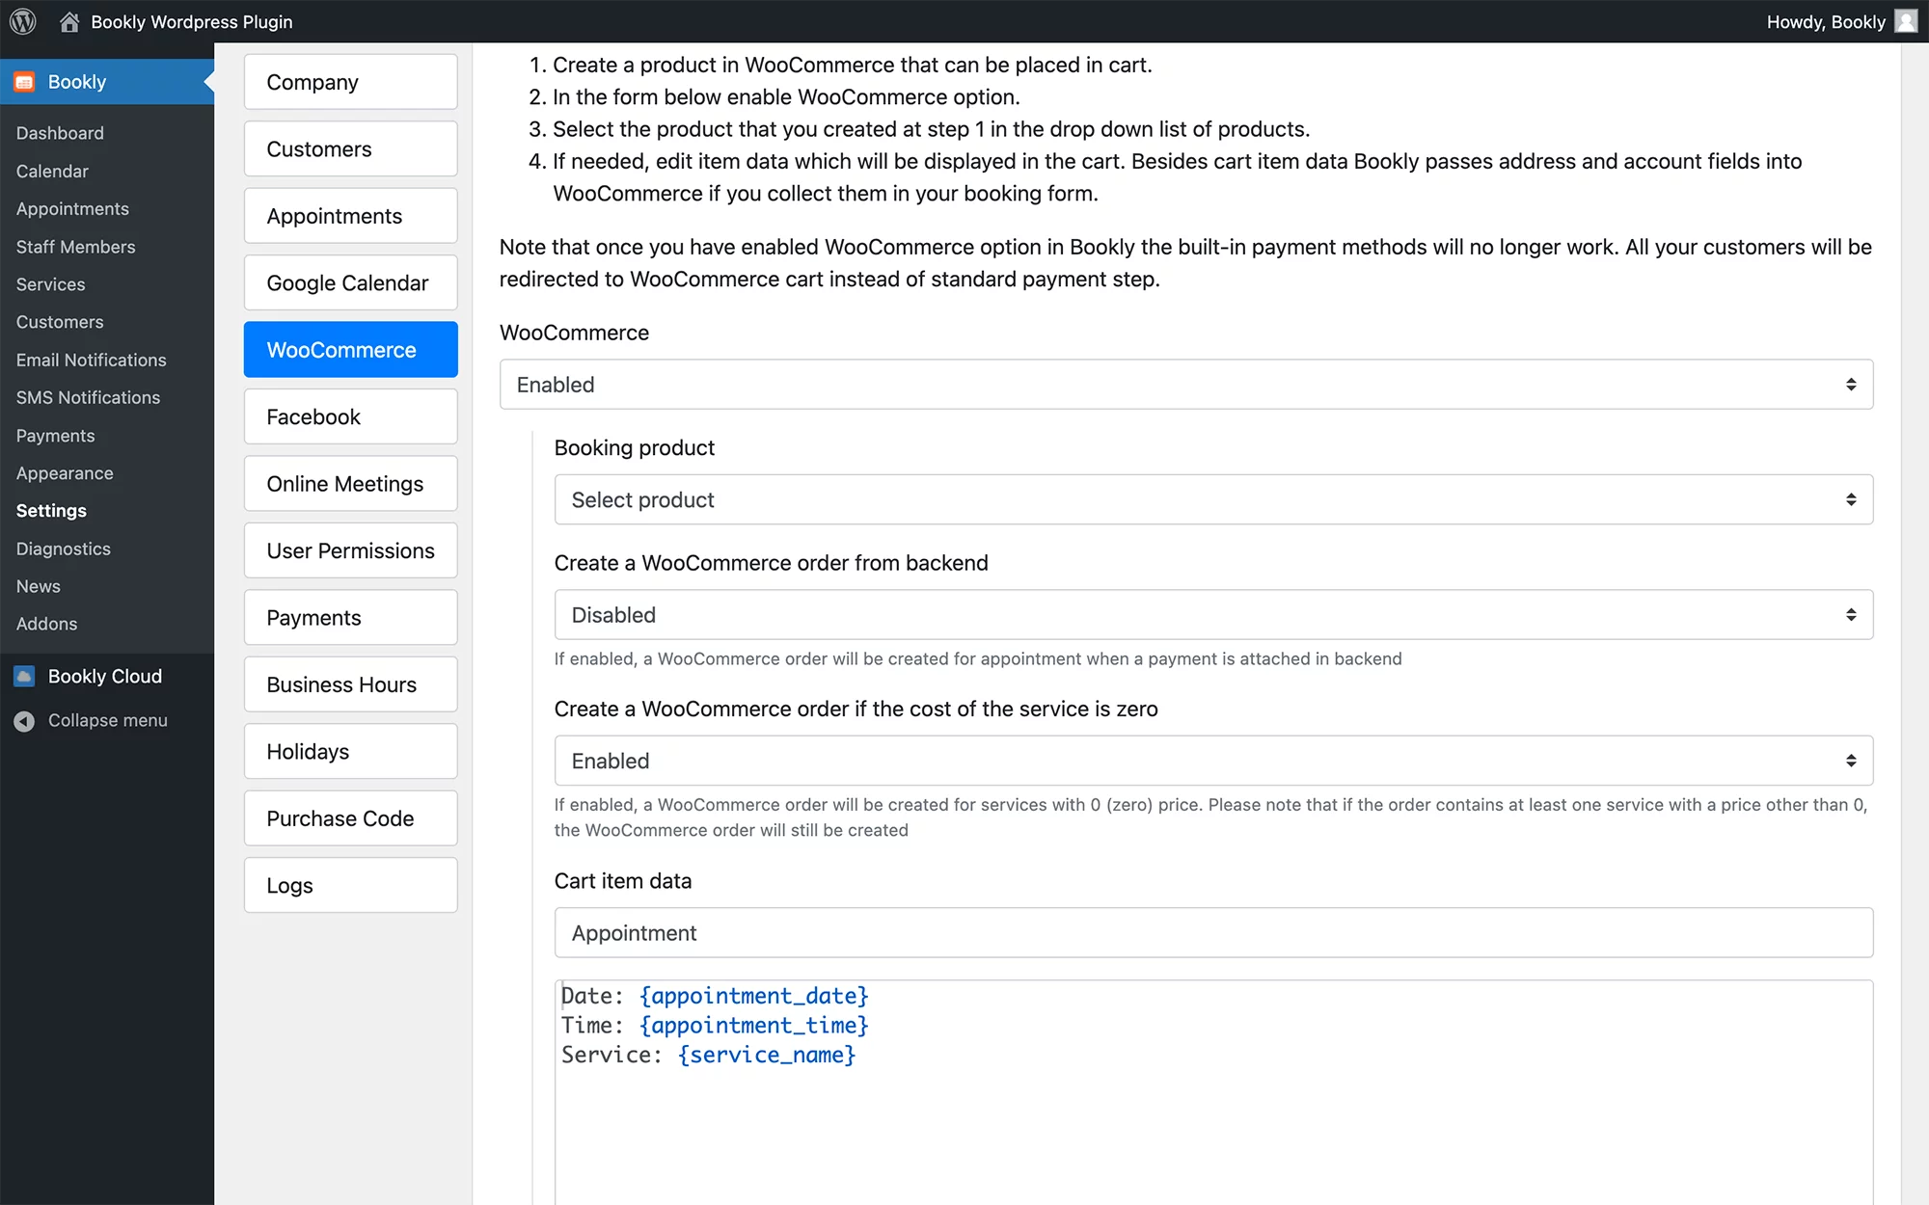Image resolution: width=1929 pixels, height=1205 pixels.
Task: Open Appearance in the sidebar
Action: click(65, 473)
